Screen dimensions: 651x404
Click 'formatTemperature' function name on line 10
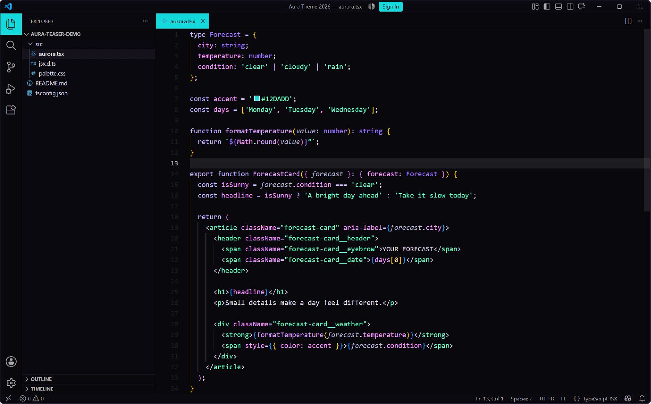pyautogui.click(x=259, y=131)
